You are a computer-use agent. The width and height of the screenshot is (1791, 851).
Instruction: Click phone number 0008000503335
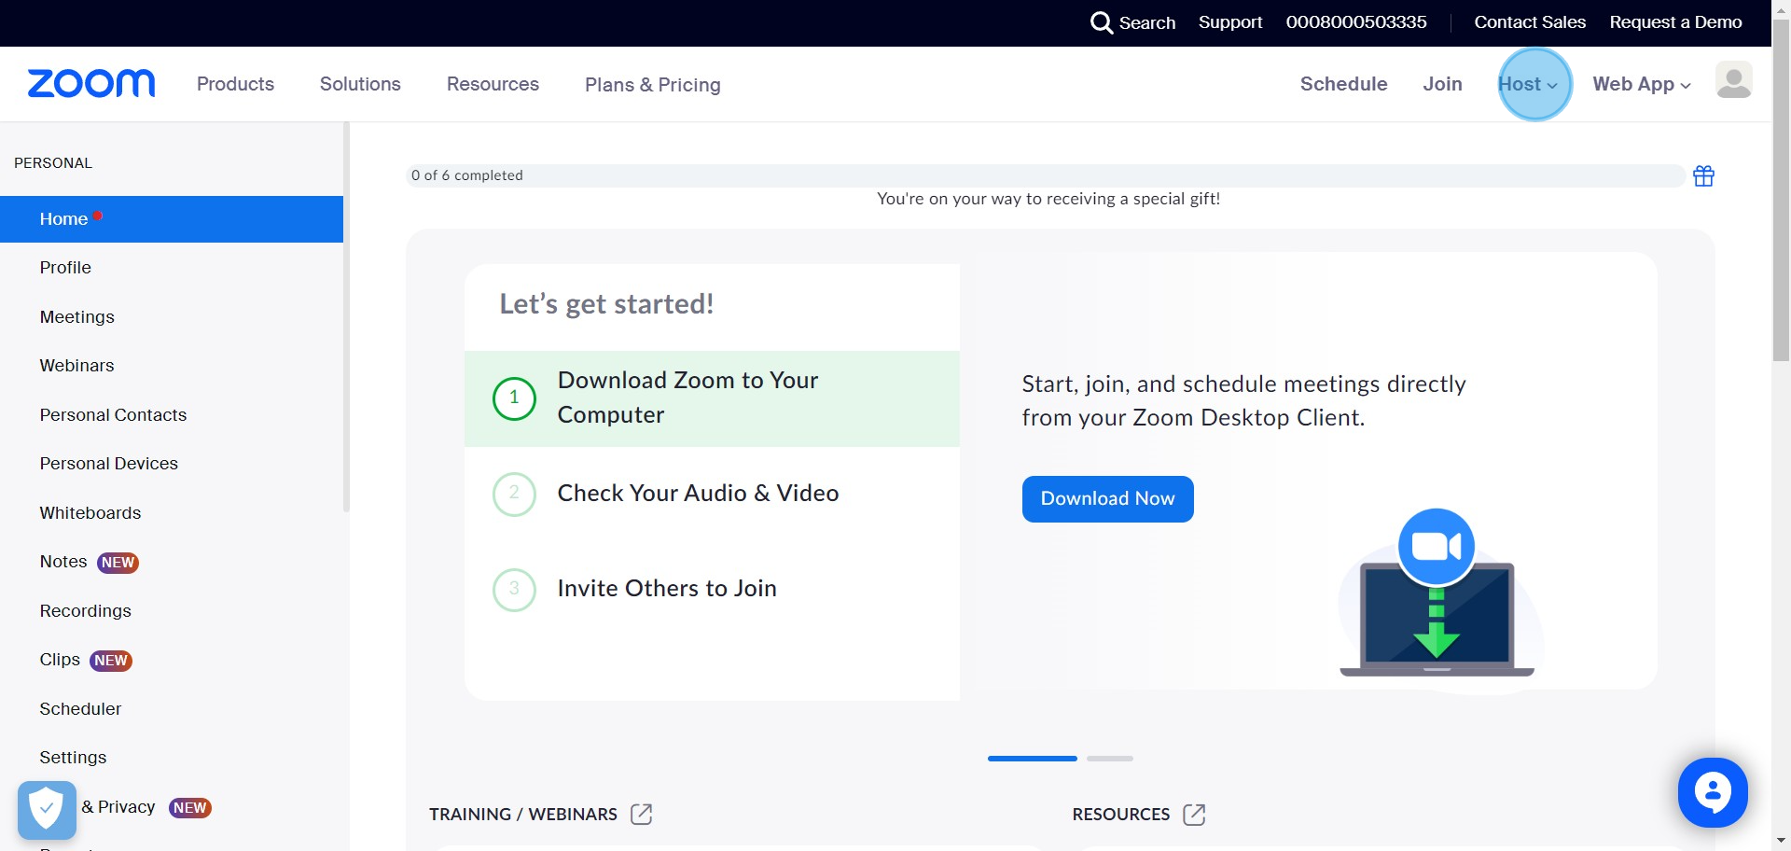click(1356, 22)
